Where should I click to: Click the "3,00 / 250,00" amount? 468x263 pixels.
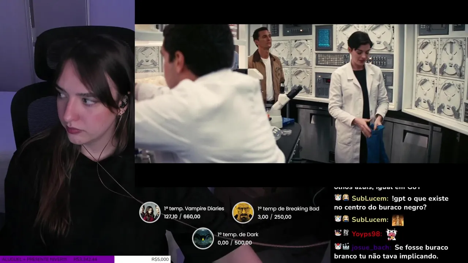pyautogui.click(x=274, y=217)
